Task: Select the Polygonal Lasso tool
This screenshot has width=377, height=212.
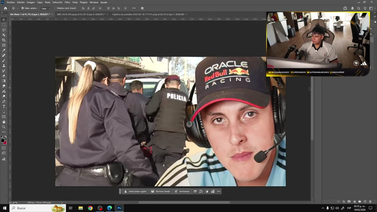Action: (4, 30)
